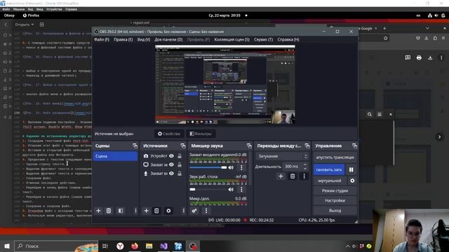Open the en keyboard layout indicator in GNOME bar

418,15
